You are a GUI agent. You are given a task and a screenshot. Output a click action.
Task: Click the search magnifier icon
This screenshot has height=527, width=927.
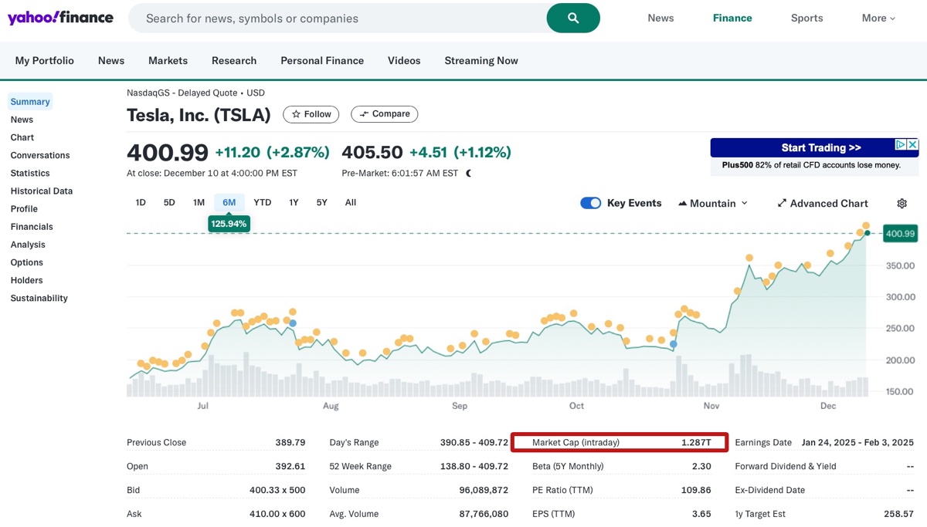(x=573, y=18)
